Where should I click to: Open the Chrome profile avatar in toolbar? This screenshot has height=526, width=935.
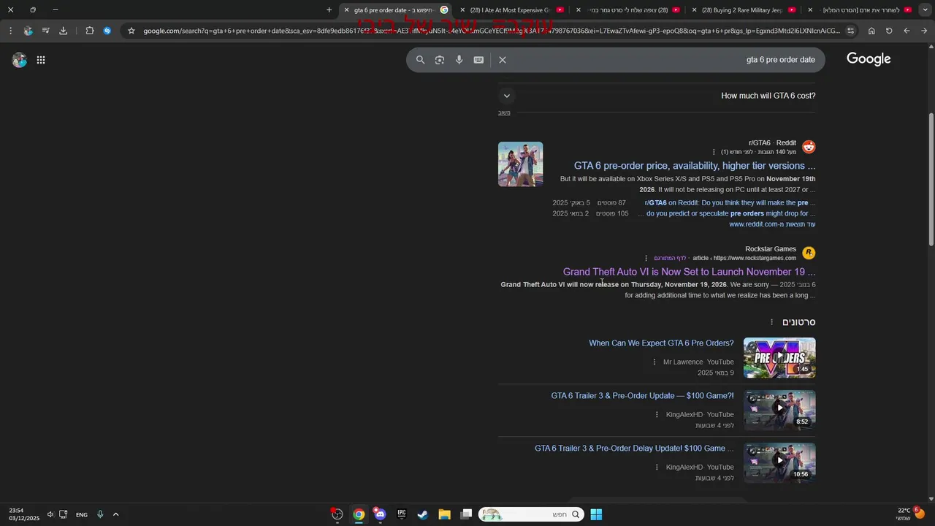click(x=28, y=31)
